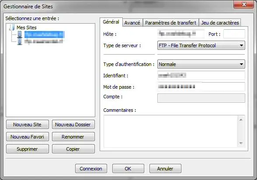Confirm with the OK button
257x180 pixels.
tap(128, 169)
